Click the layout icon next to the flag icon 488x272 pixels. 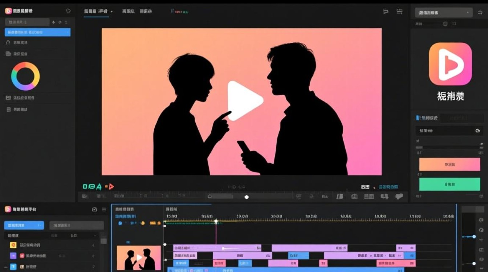399,12
